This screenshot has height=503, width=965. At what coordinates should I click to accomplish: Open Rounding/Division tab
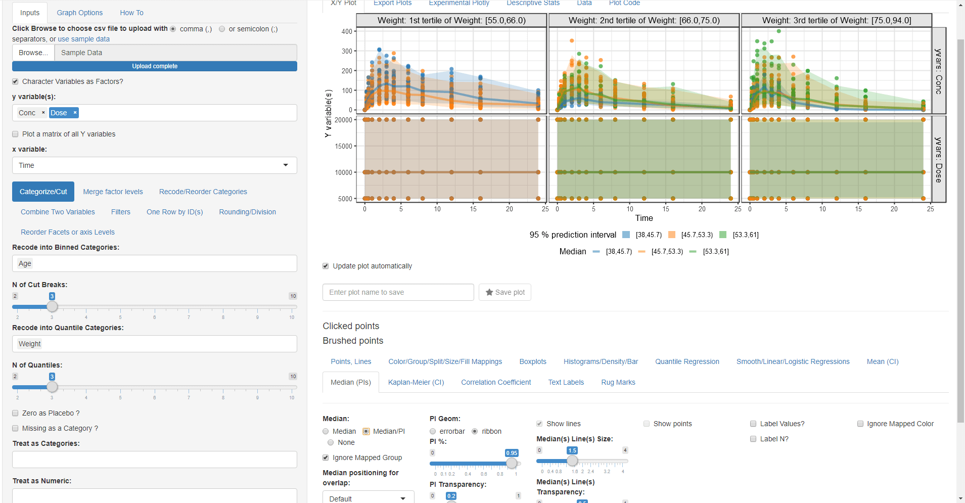[247, 212]
